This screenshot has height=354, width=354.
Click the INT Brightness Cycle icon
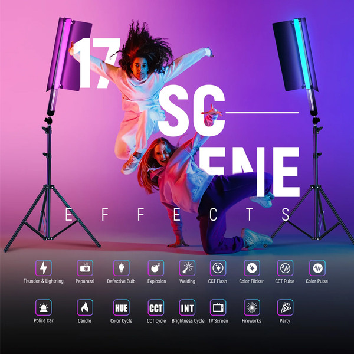187,307
